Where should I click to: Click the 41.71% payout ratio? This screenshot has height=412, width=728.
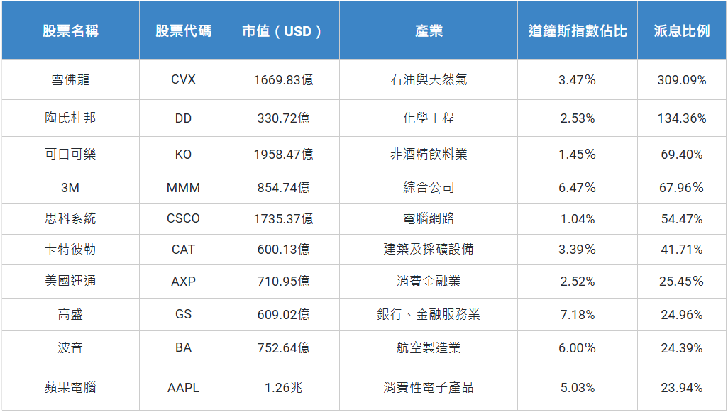pos(682,250)
